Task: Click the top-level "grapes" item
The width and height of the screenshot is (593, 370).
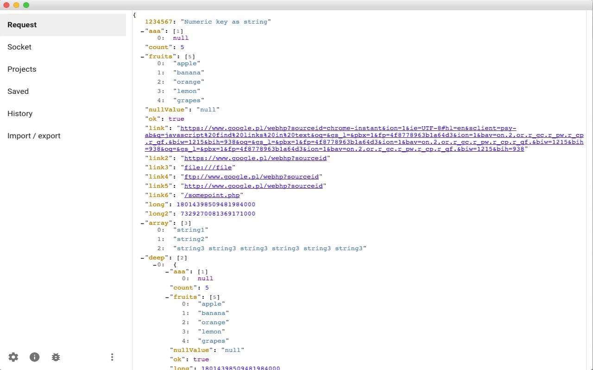Action: [189, 100]
